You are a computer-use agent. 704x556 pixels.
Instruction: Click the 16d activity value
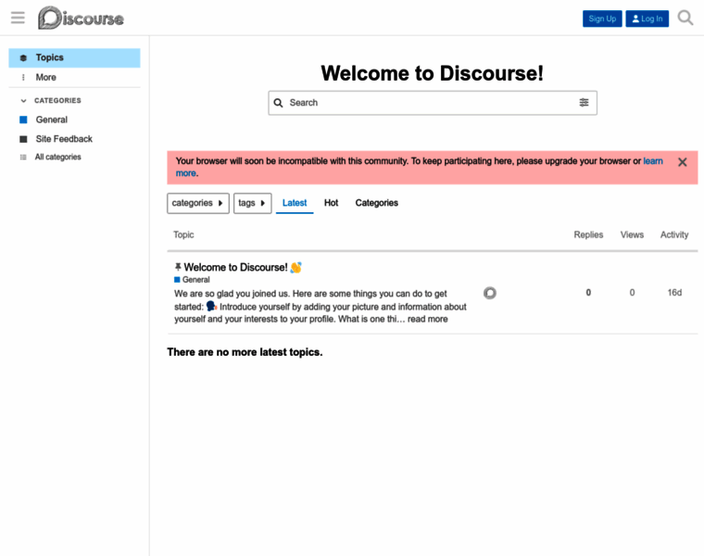674,293
